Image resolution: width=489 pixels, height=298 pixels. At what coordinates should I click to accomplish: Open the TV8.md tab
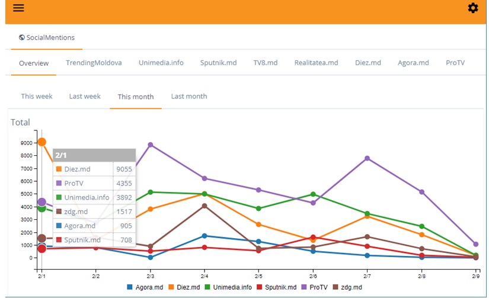click(x=266, y=63)
